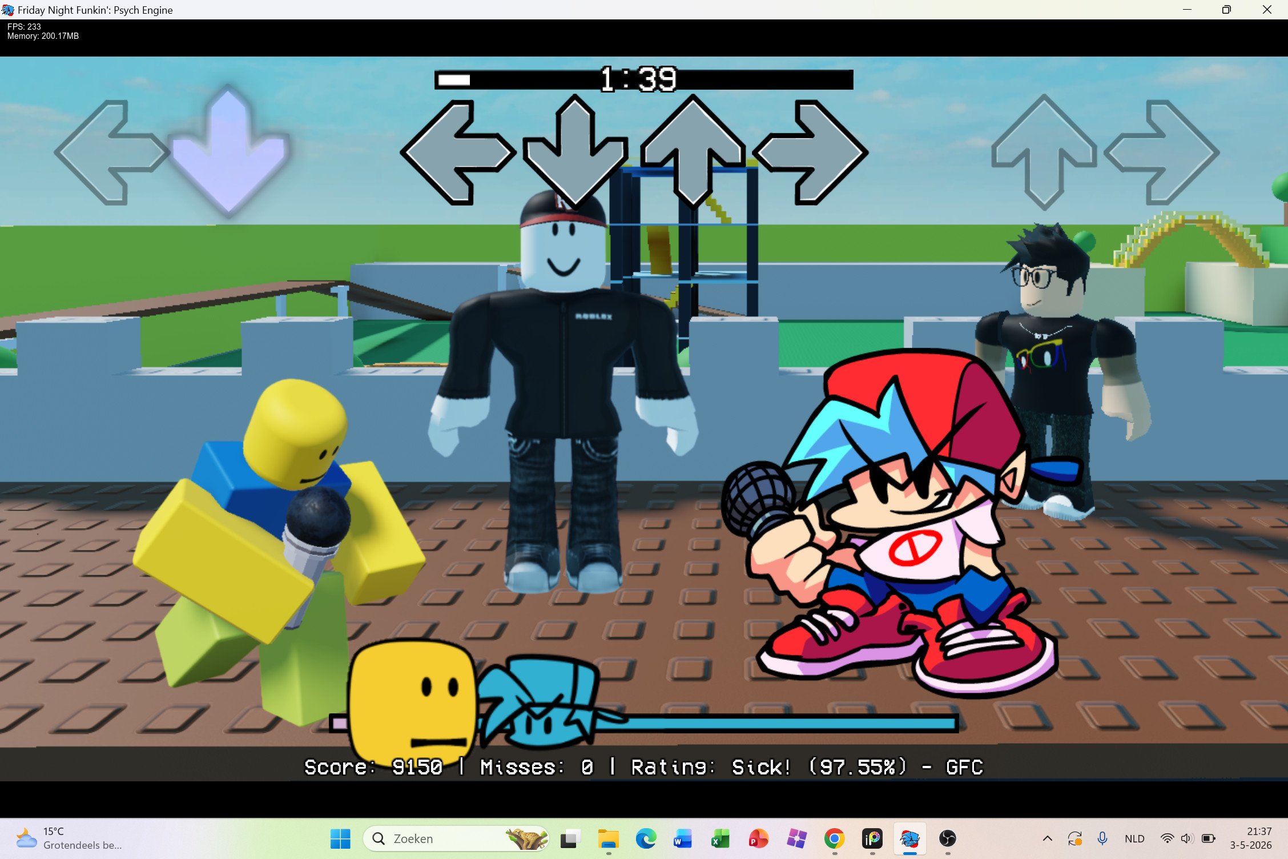This screenshot has height=859, width=1288.
Task: Open the ibis Paint taskbar icon
Action: 872,838
